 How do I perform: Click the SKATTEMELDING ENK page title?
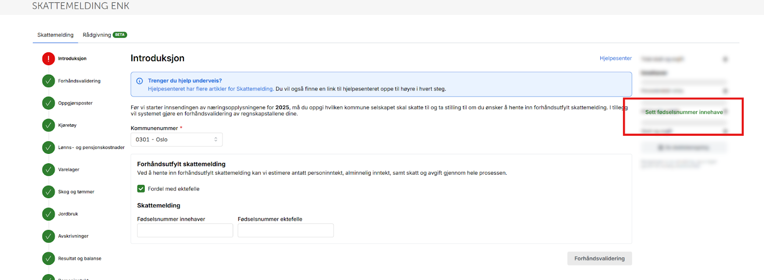pyautogui.click(x=81, y=6)
